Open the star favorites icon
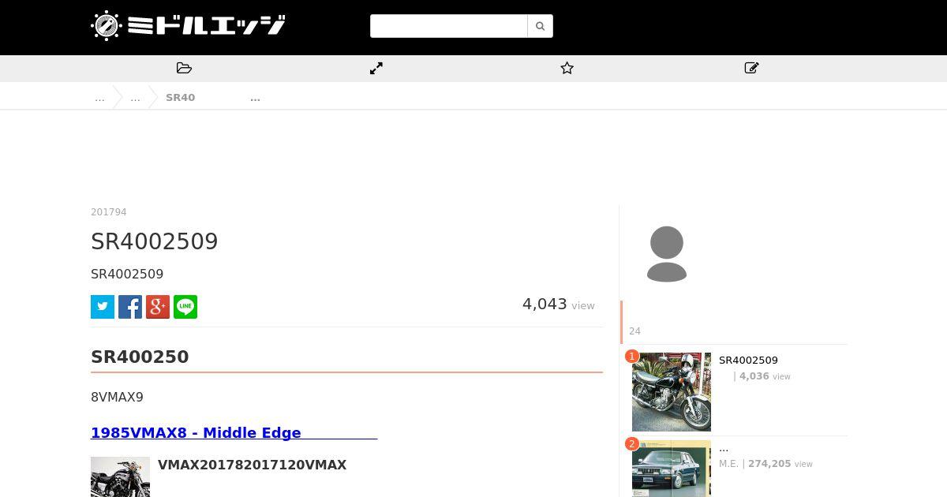 pos(567,69)
